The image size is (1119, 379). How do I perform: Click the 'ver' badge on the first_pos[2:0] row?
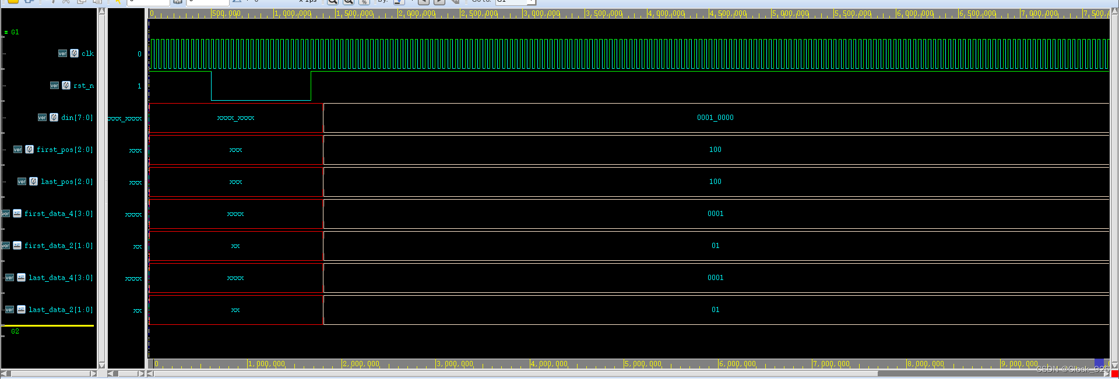point(17,150)
